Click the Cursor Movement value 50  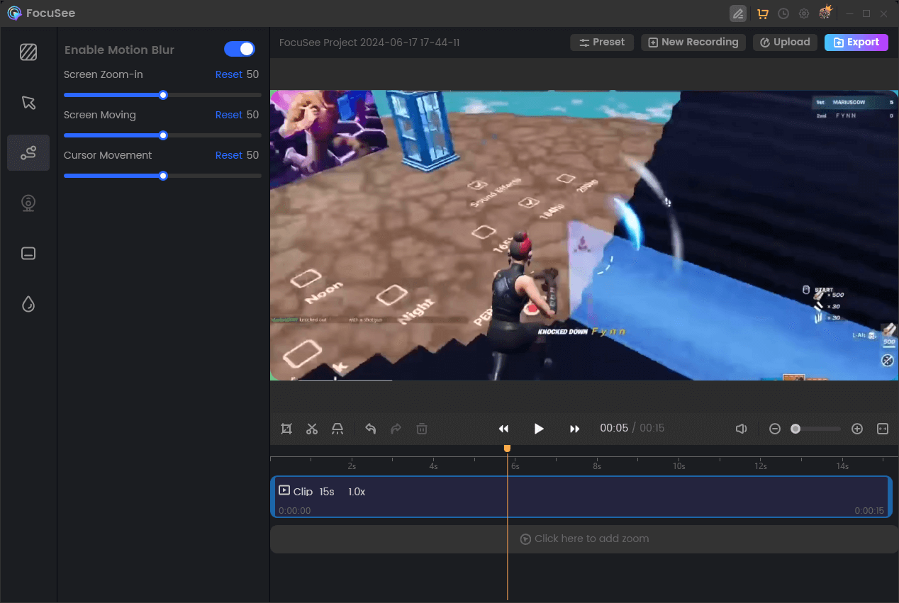pos(252,155)
